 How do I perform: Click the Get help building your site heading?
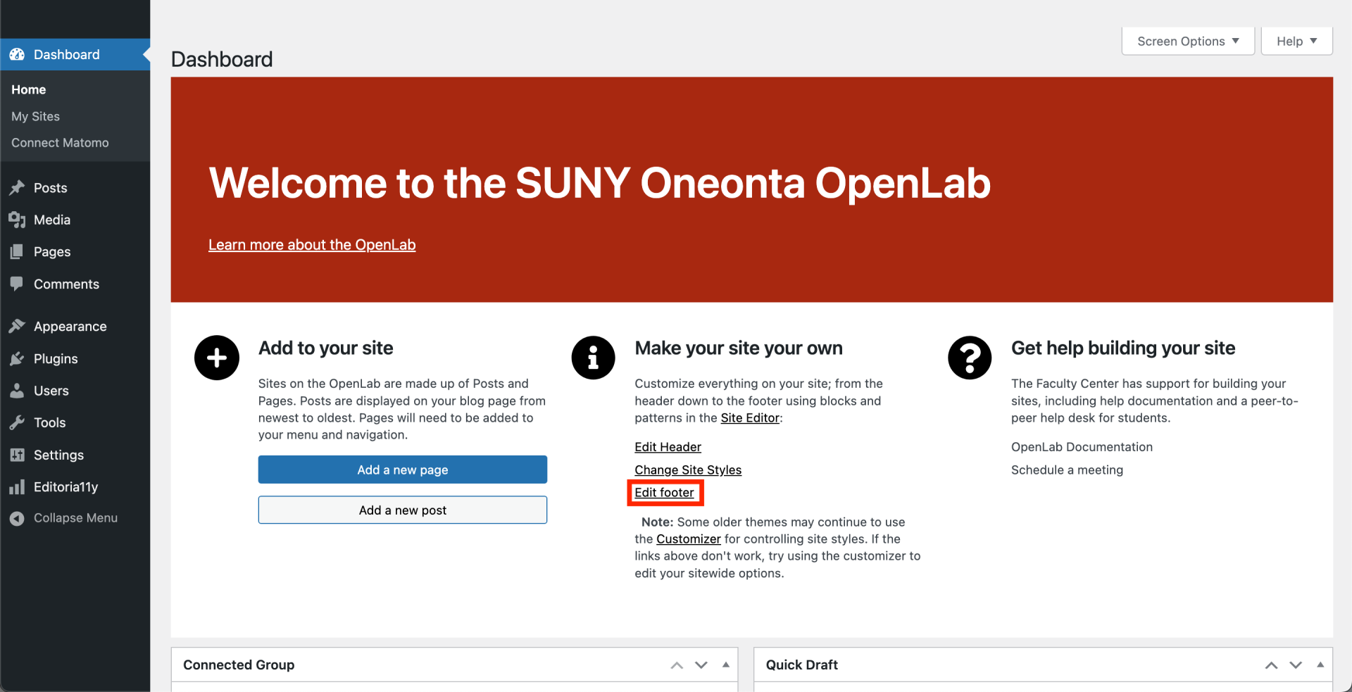(1123, 348)
